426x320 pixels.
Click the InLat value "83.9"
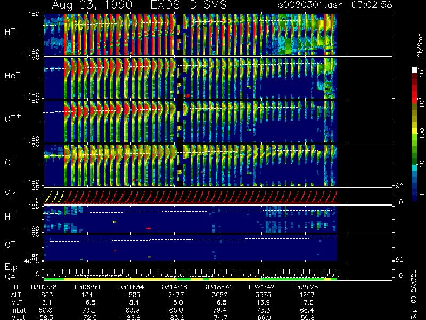[133, 310]
